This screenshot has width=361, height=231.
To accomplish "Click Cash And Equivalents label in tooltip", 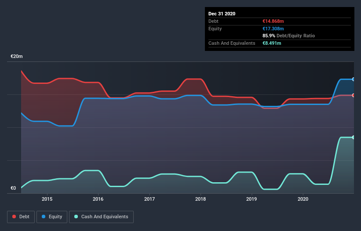I will [232, 43].
